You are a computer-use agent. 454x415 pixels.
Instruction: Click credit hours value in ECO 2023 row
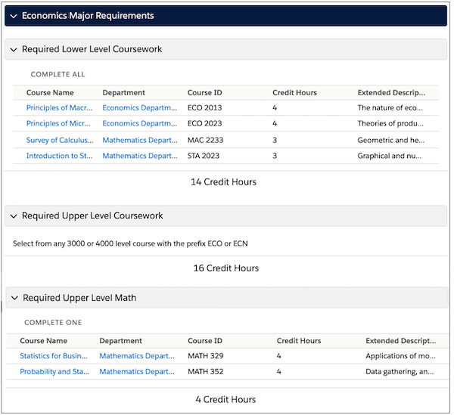[x=275, y=123]
